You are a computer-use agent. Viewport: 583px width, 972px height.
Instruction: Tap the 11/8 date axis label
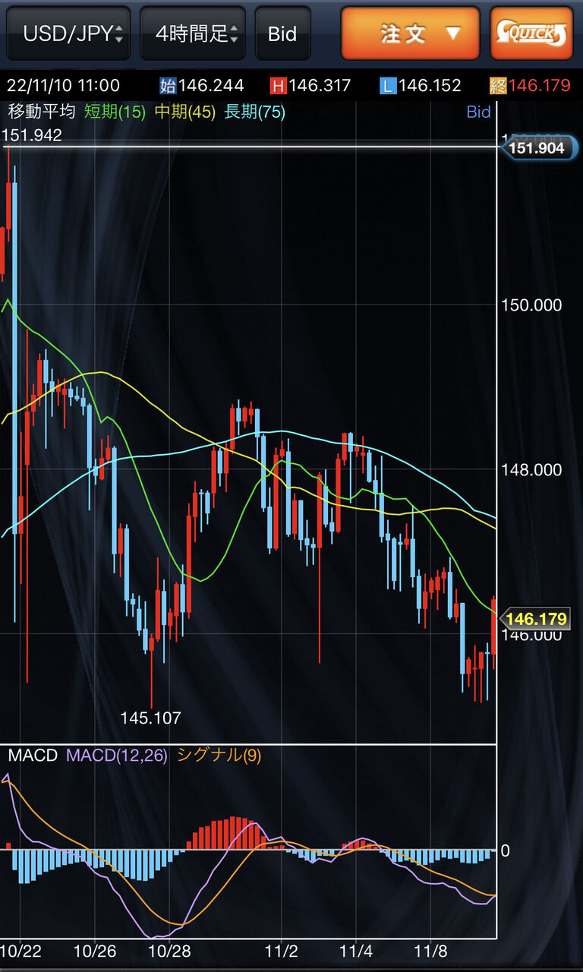coord(431,951)
